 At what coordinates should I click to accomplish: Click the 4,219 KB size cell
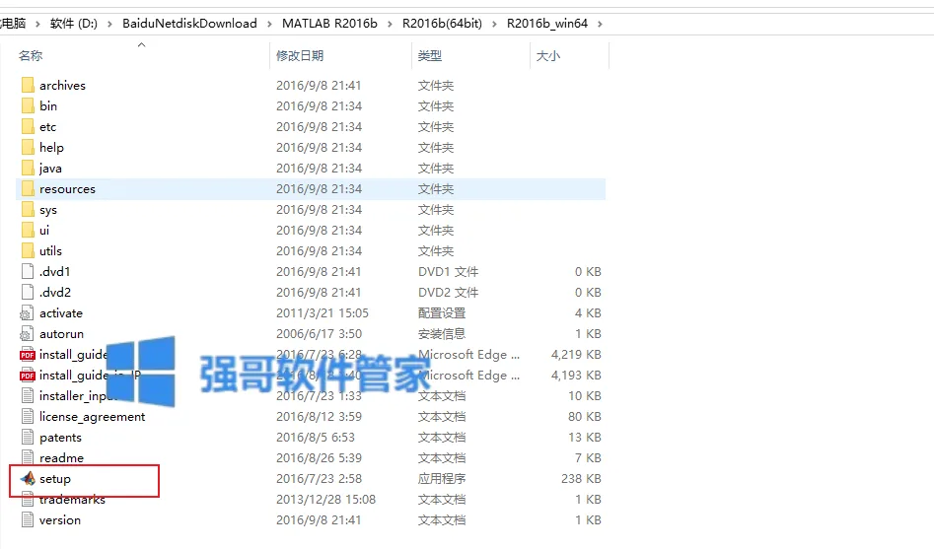(x=576, y=355)
